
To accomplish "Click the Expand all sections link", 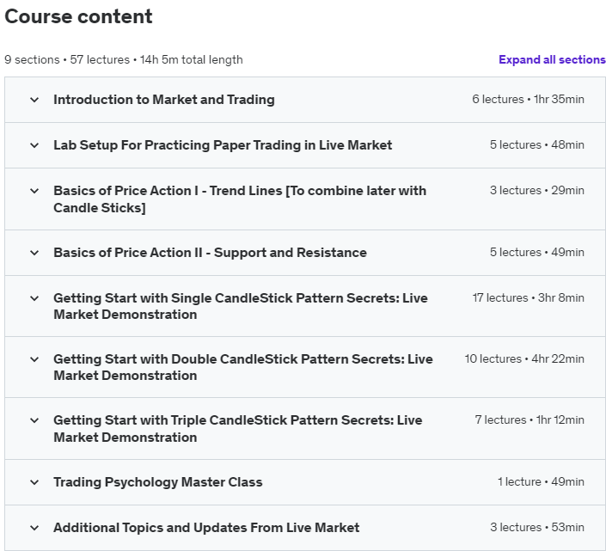I will [552, 59].
